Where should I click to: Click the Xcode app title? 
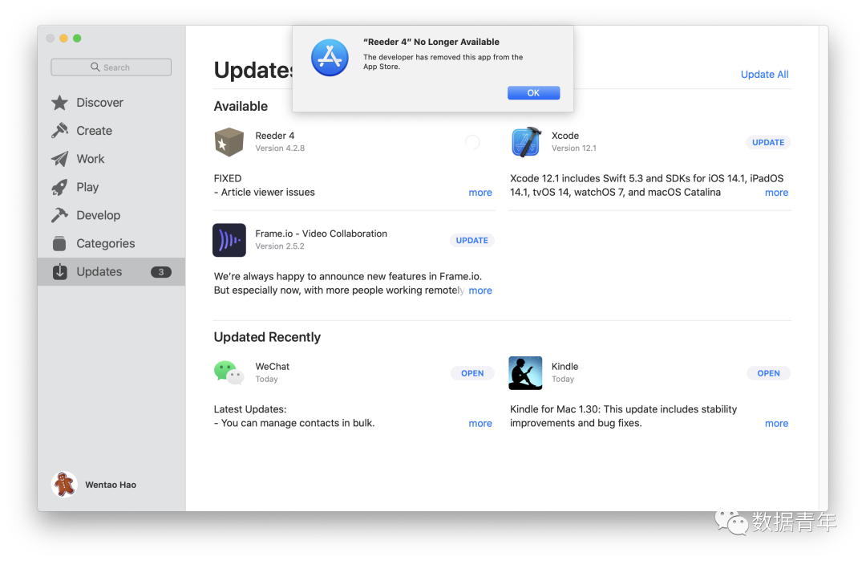(565, 136)
